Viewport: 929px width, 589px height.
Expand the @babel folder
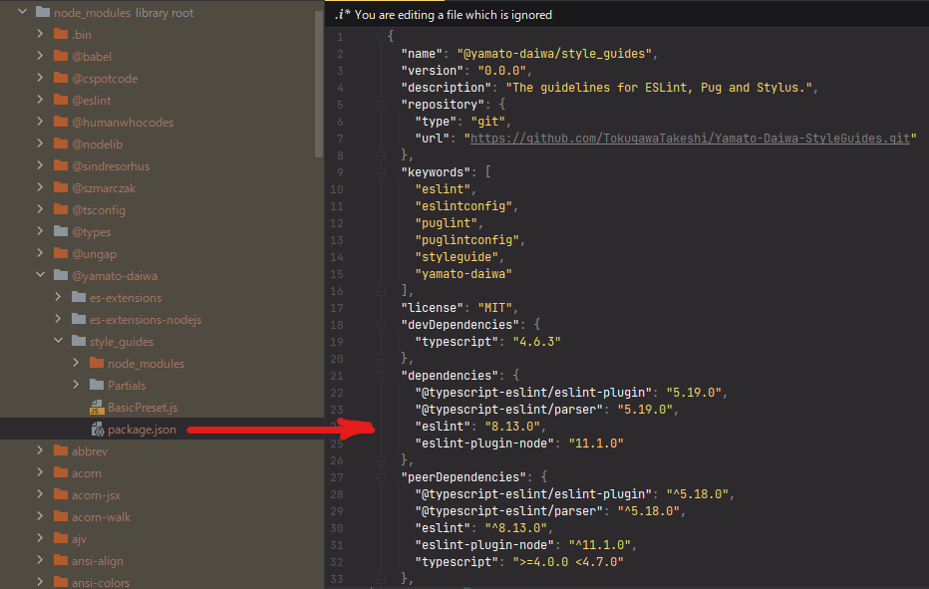coord(40,56)
